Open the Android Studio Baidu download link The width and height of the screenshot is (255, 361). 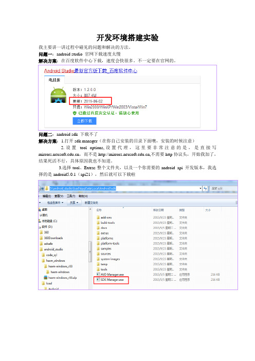(90, 70)
